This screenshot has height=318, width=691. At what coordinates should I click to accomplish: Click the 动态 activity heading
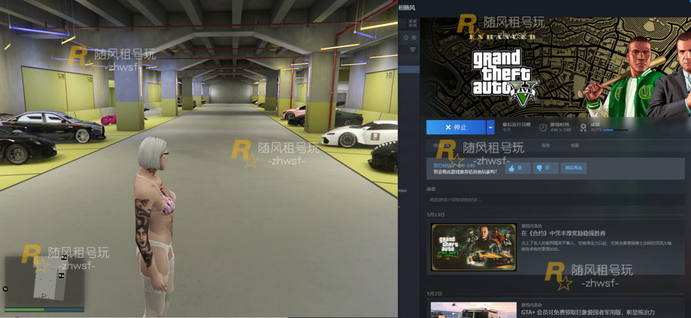431,188
